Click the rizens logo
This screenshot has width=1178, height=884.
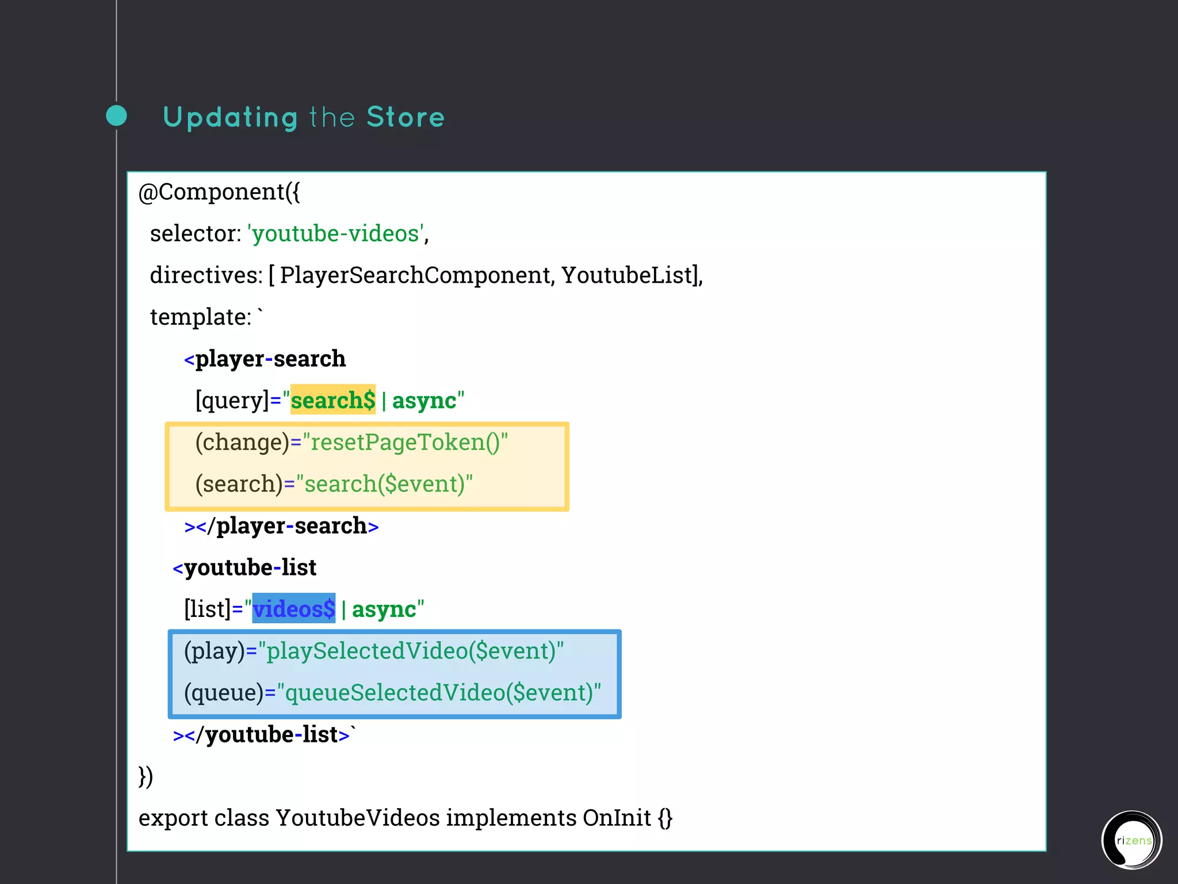[1131, 840]
